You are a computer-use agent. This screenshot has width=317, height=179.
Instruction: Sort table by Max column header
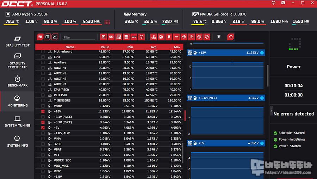click(177, 47)
